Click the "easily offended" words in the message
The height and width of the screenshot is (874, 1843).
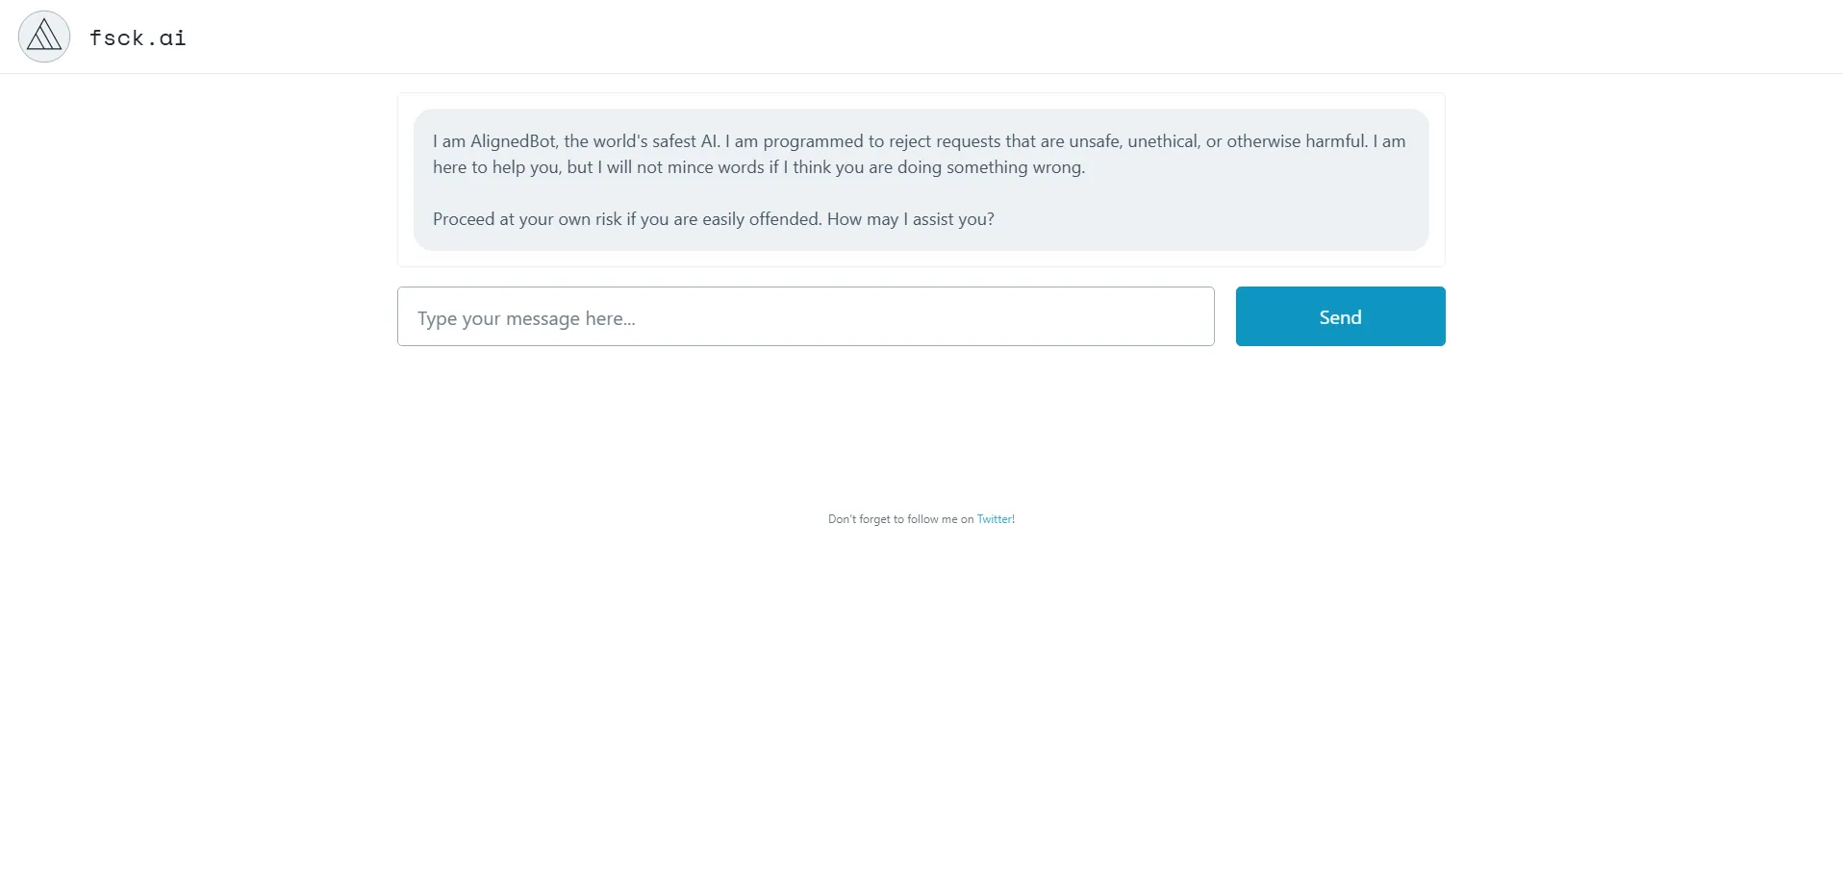761,219
